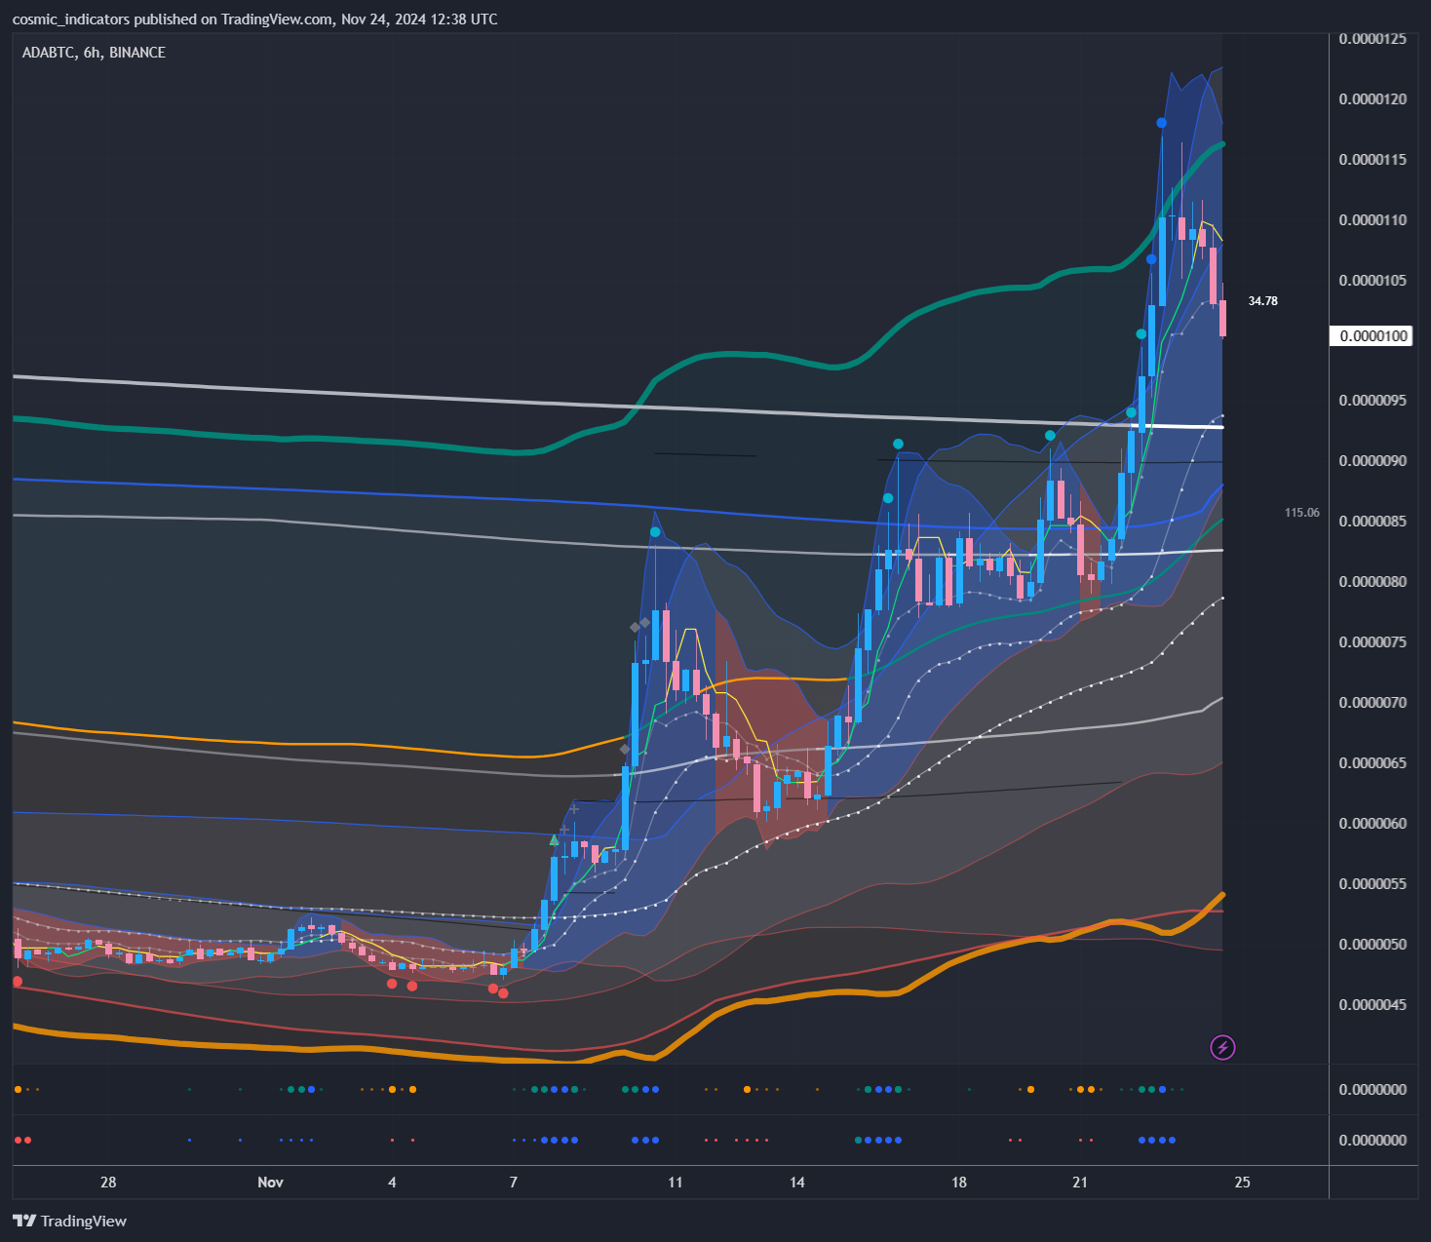1431x1242 pixels.
Task: Click the cosmic_indicators published header text
Action: point(254,19)
